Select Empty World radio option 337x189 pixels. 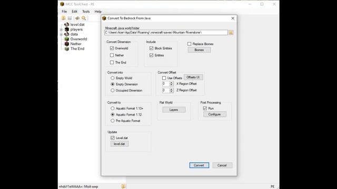pos(112,78)
